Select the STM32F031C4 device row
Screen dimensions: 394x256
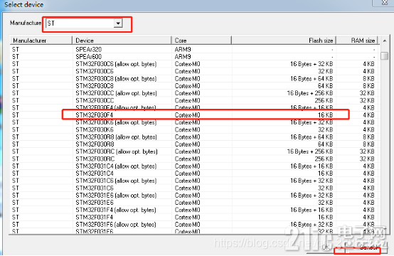click(x=193, y=174)
